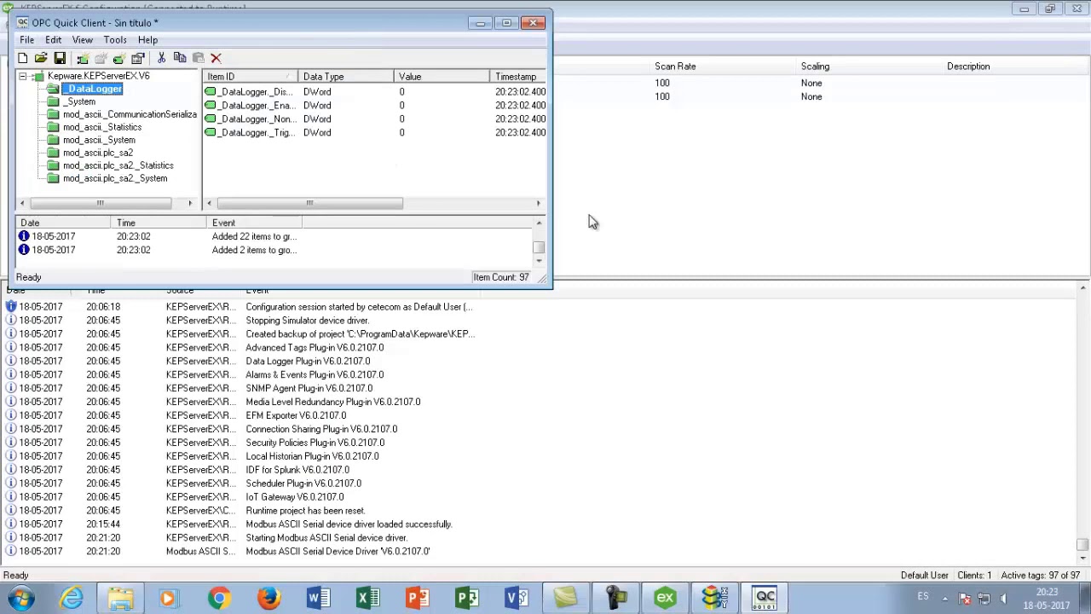Select 'Runtime project has been reset.' log entry
This screenshot has width=1091, height=614.
tap(305, 510)
